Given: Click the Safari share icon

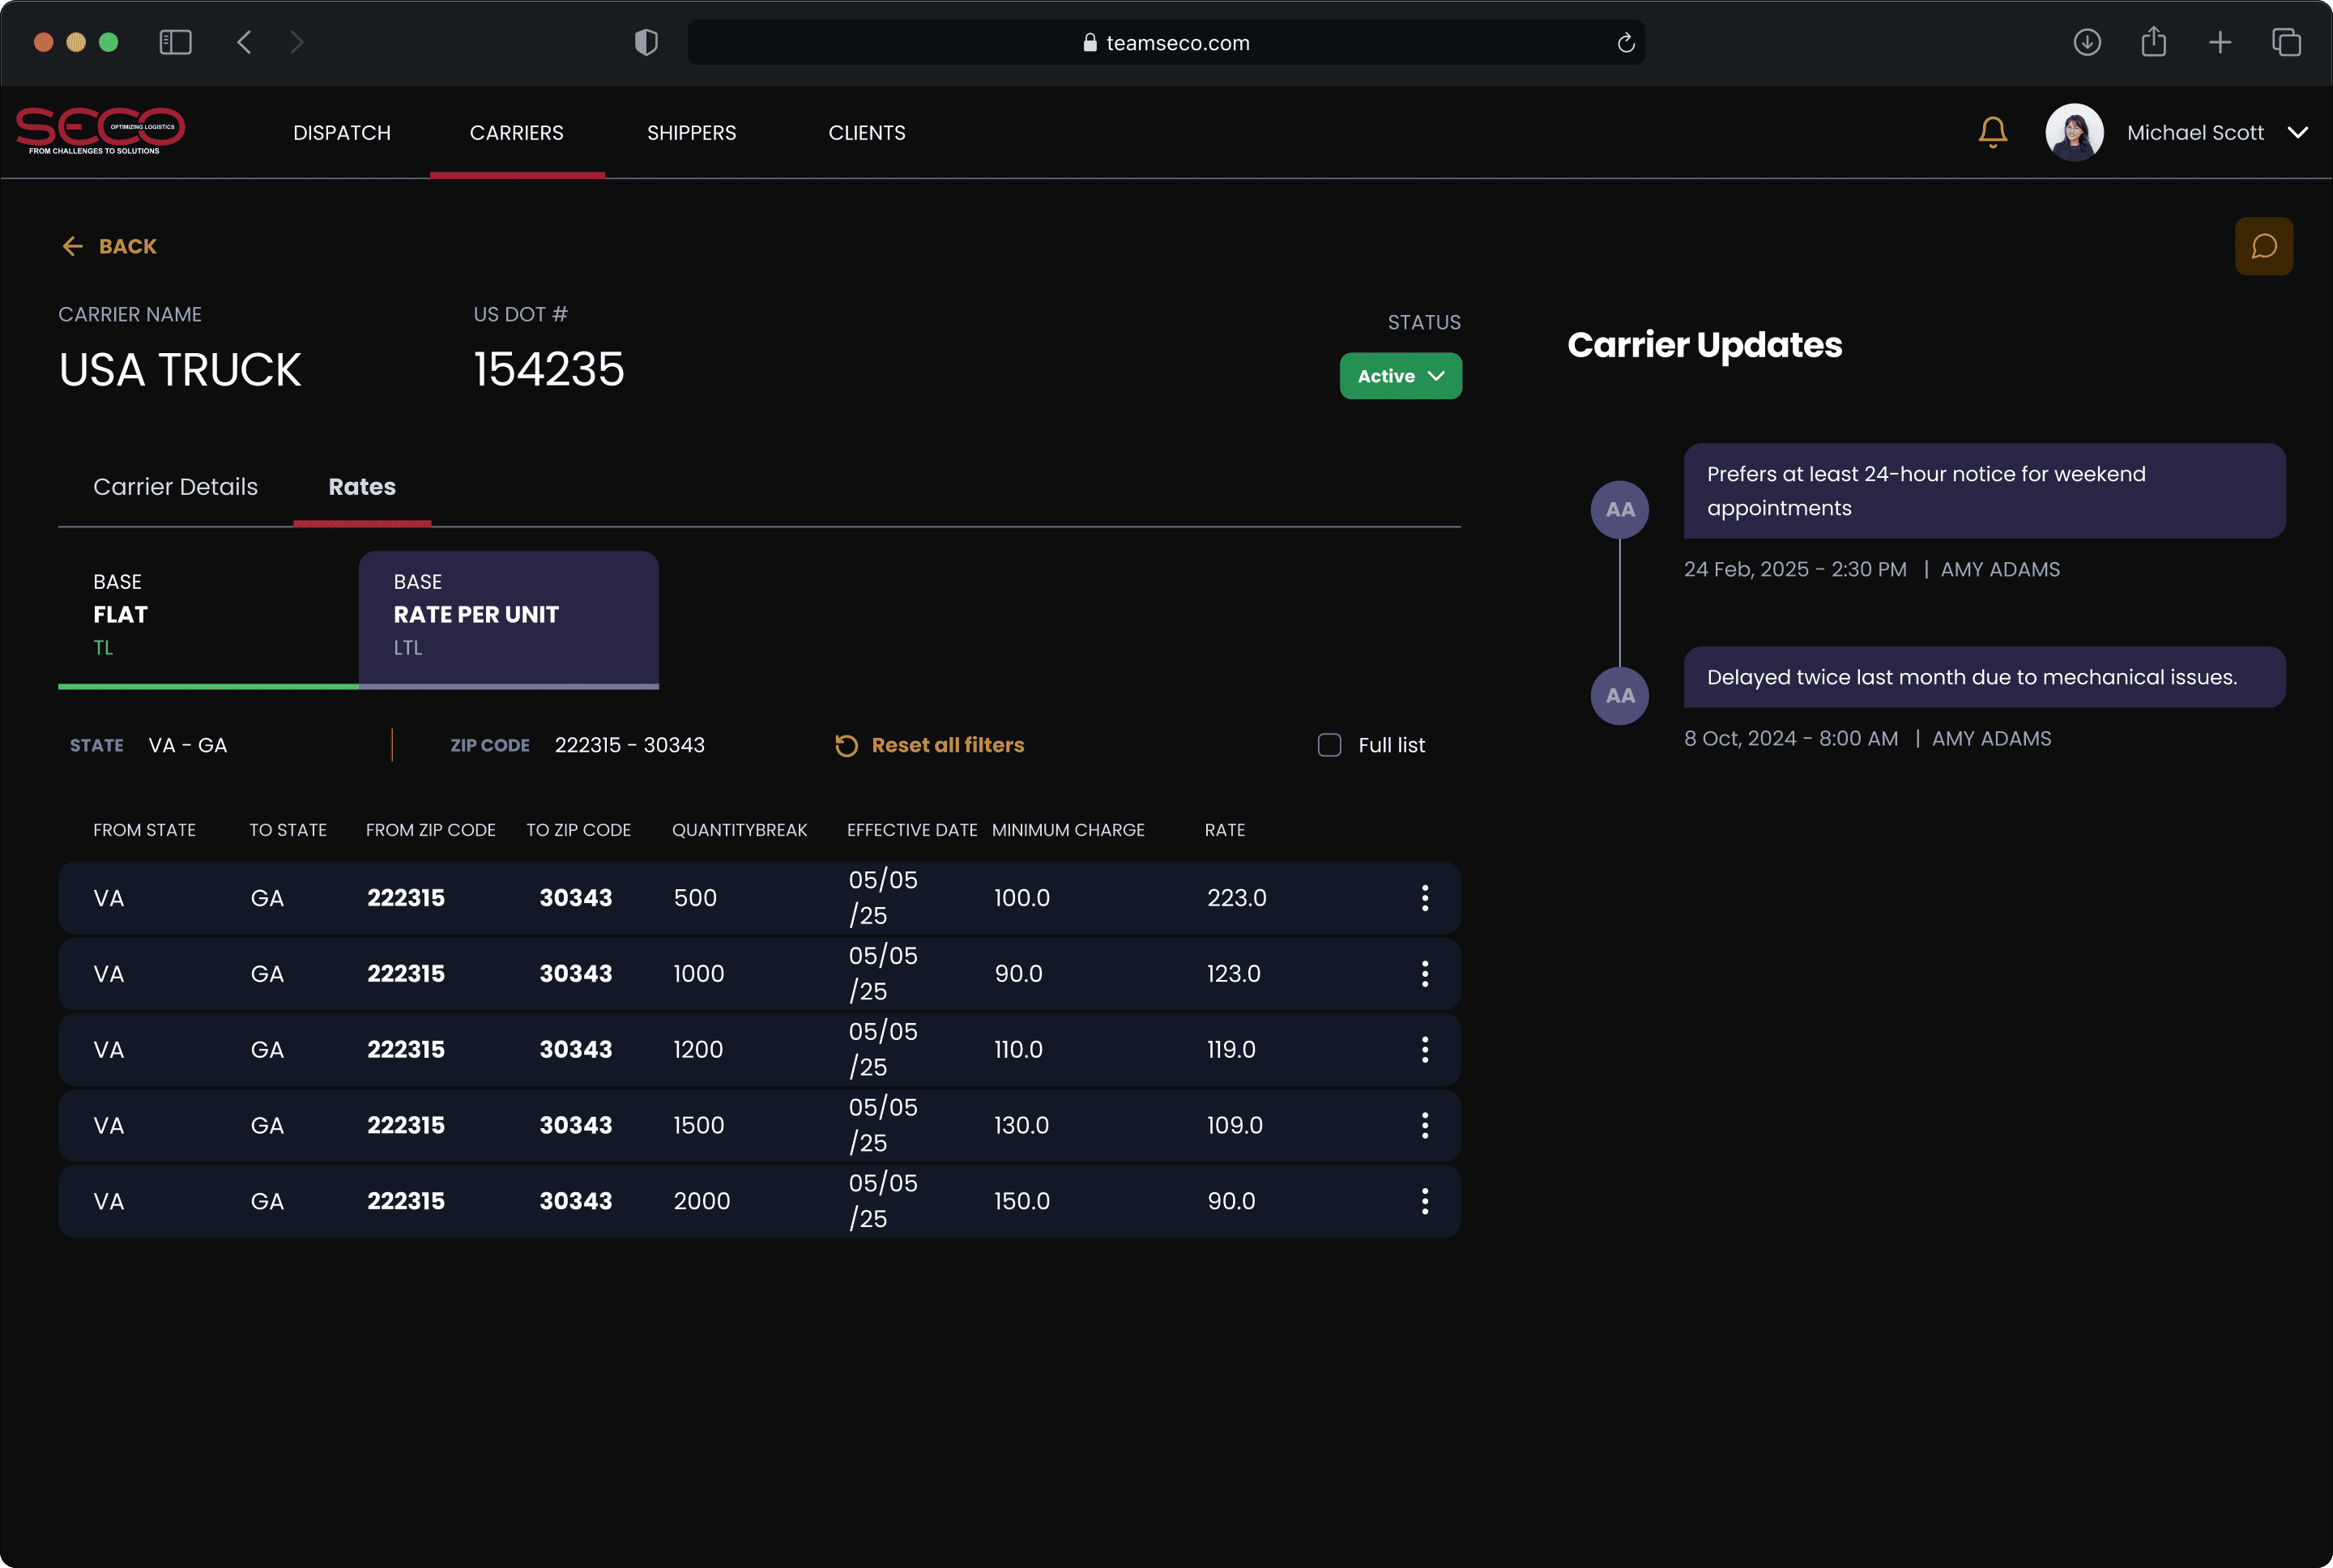Looking at the screenshot, I should (x=2153, y=42).
